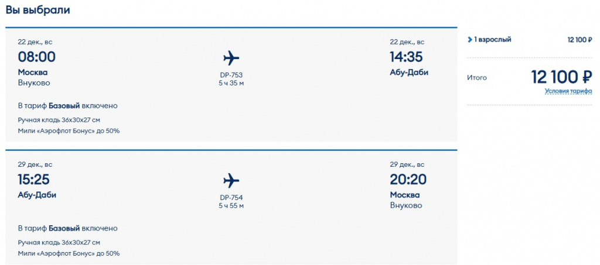Click Москва Внуково departure in first flight
600x265 pixels.
coord(33,77)
